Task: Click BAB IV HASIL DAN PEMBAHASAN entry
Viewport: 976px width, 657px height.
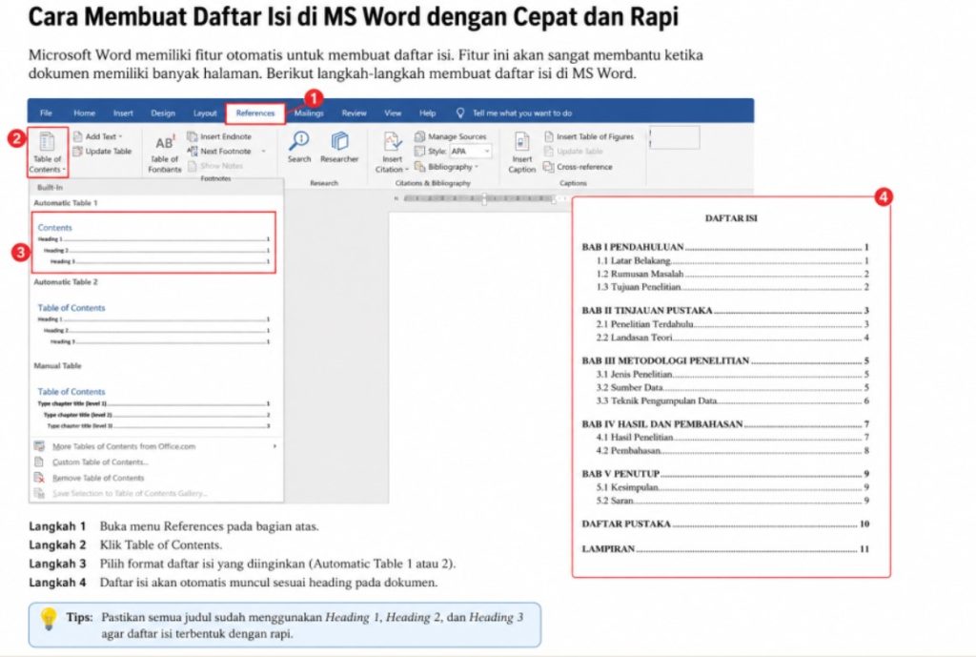Action: click(725, 424)
